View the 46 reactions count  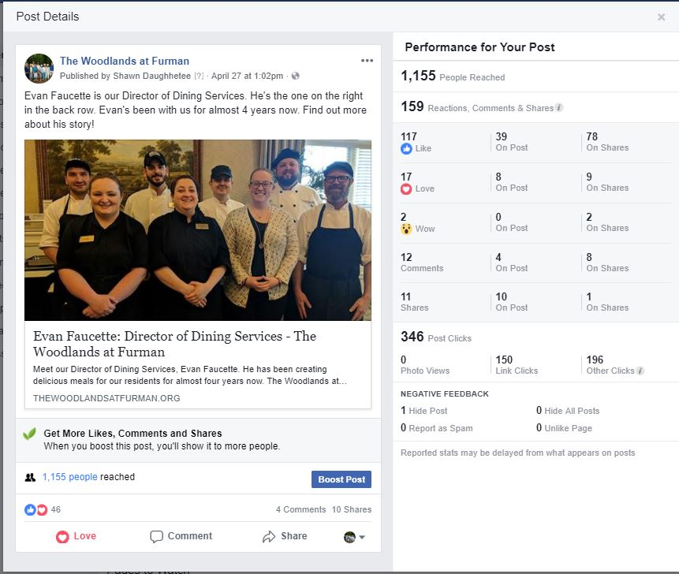coord(56,509)
